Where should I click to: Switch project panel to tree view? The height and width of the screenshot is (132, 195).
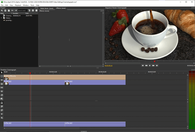(29, 11)
